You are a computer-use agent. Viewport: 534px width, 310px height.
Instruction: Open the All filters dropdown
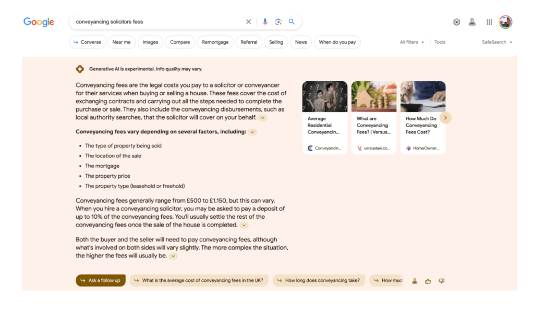click(x=411, y=42)
